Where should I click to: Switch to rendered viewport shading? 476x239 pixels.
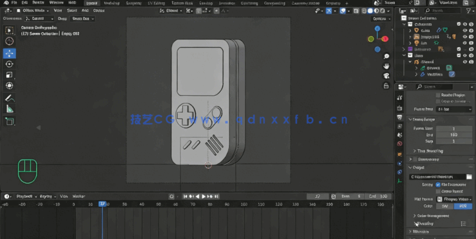383,11
